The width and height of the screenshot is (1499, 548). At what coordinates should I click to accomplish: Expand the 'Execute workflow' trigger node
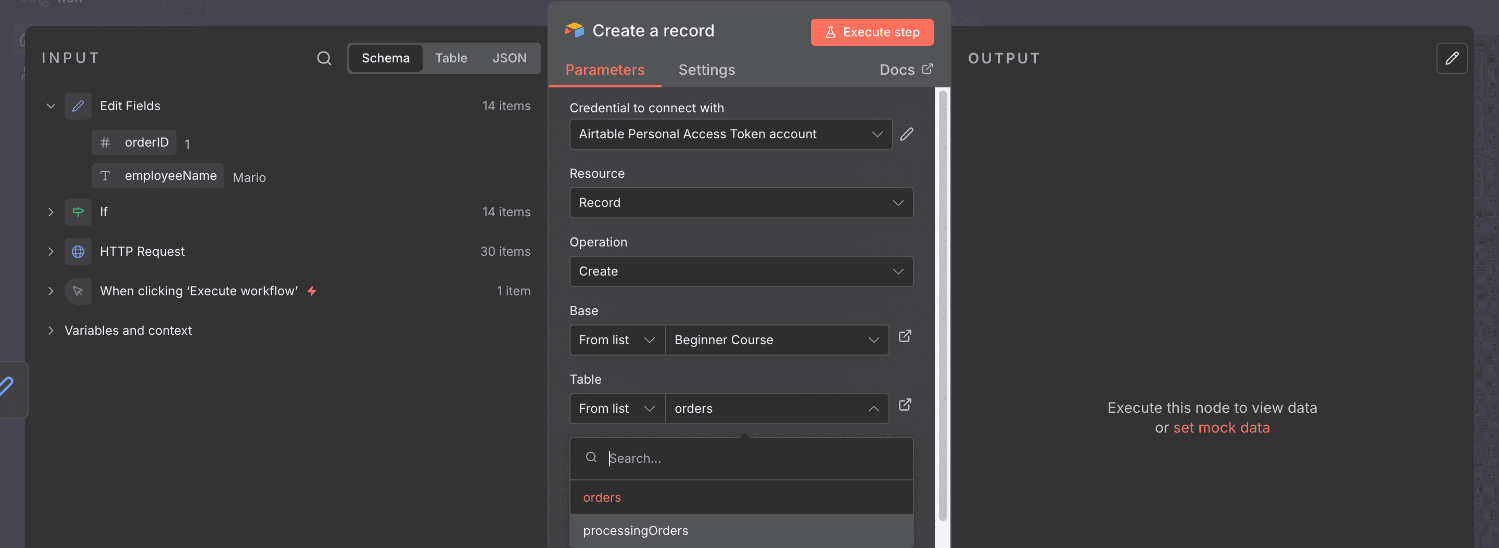point(50,291)
